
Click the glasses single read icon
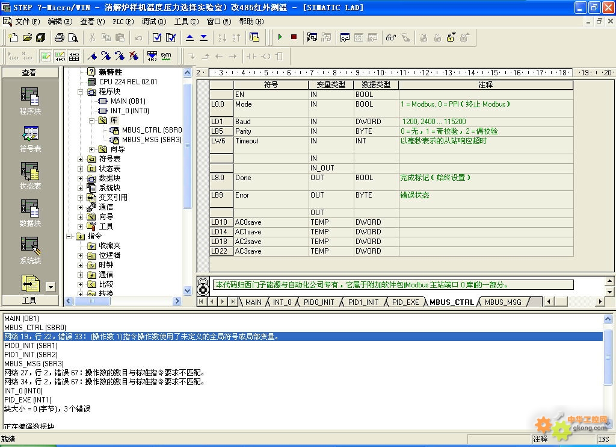pyautogui.click(x=391, y=37)
